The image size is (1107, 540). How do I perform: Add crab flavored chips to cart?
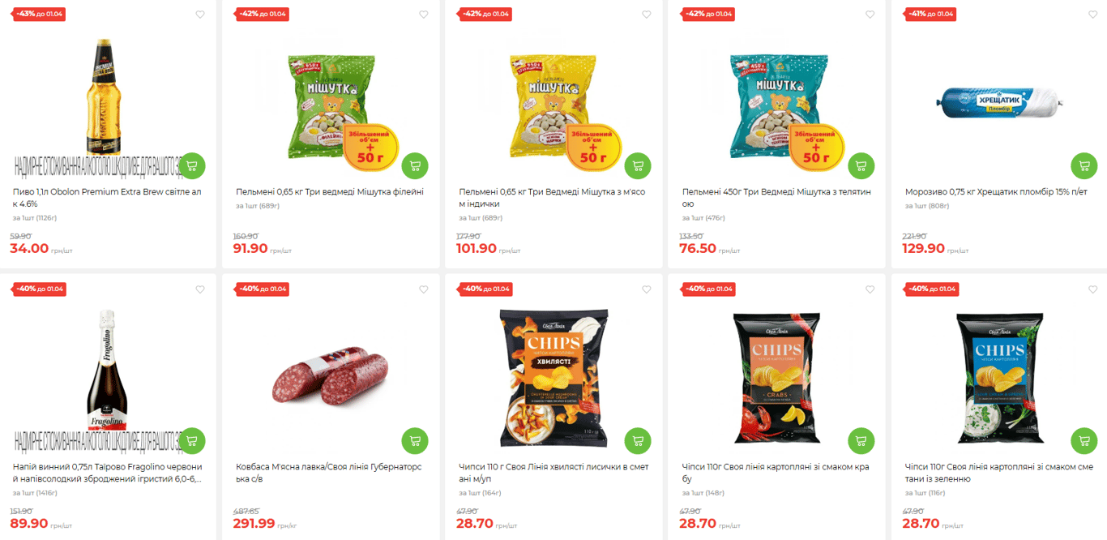(861, 440)
